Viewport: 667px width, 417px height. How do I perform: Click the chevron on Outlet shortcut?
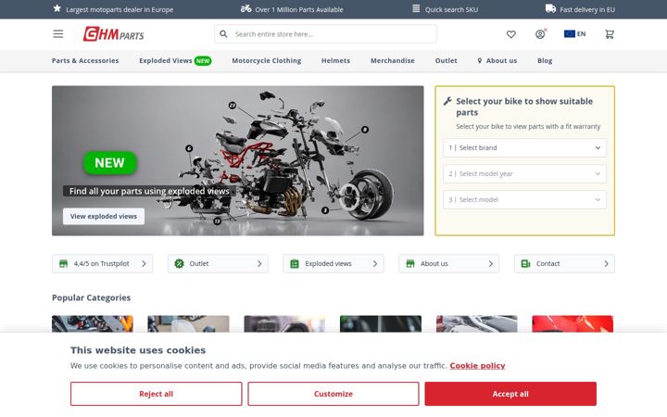click(x=259, y=264)
